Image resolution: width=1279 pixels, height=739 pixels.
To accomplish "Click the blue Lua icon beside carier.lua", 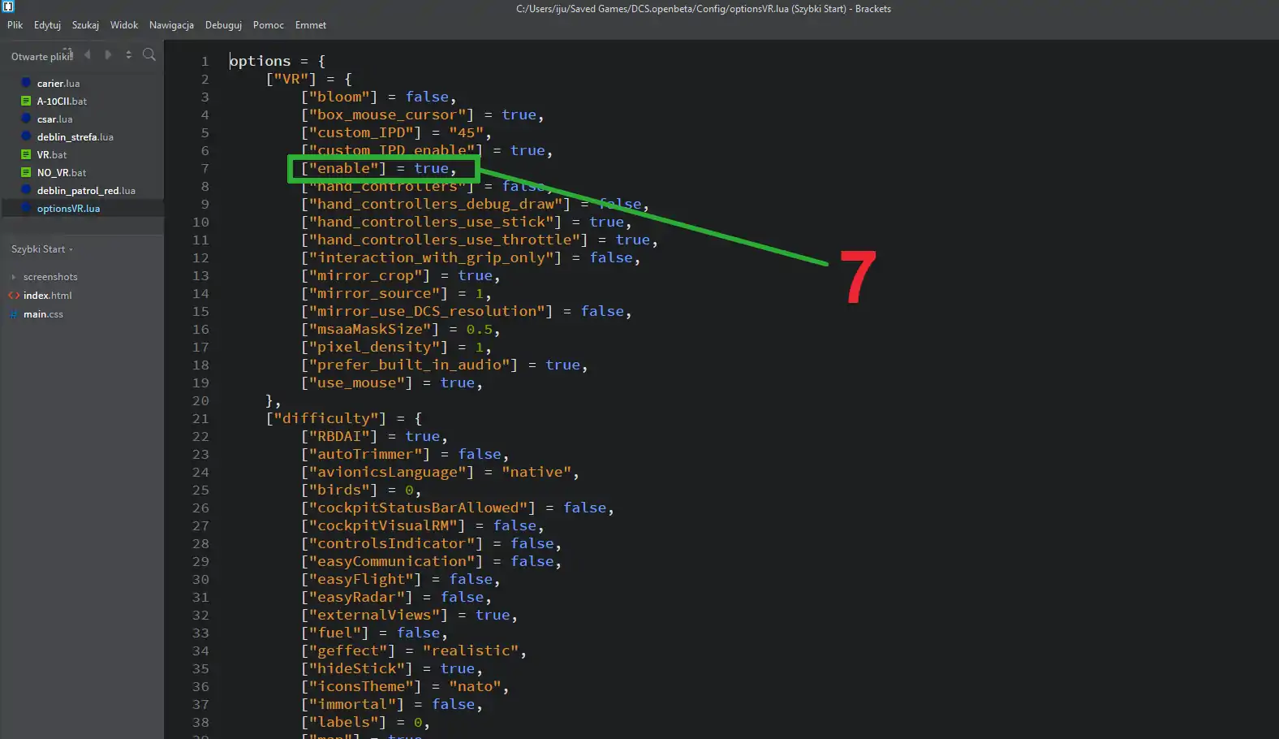I will coord(26,83).
